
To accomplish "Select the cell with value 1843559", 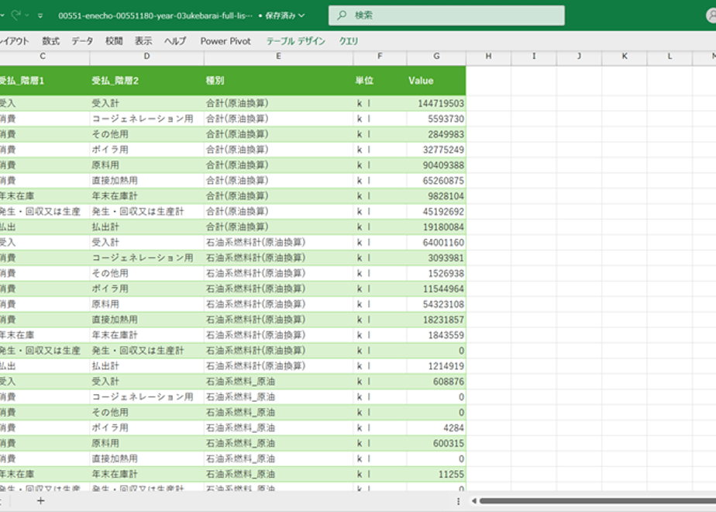I will 436,335.
